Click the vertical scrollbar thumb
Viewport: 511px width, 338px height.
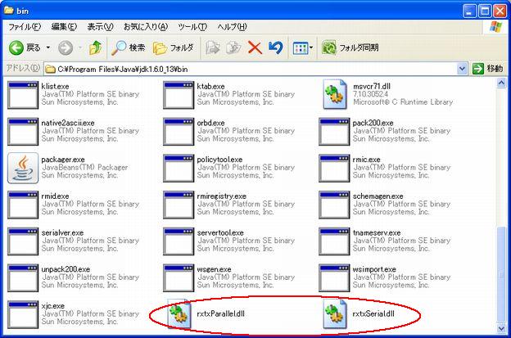(x=501, y=274)
